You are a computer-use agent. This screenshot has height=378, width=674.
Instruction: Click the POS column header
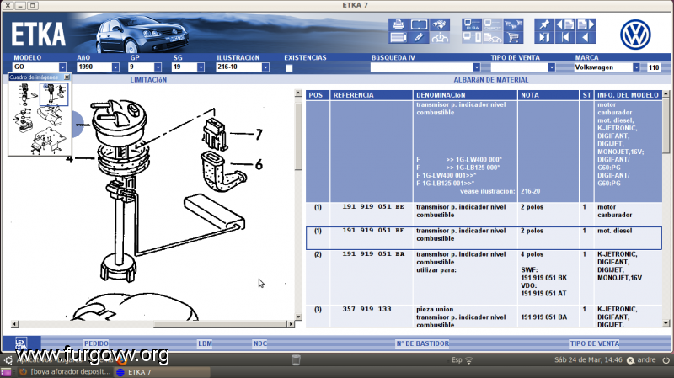pos(318,95)
